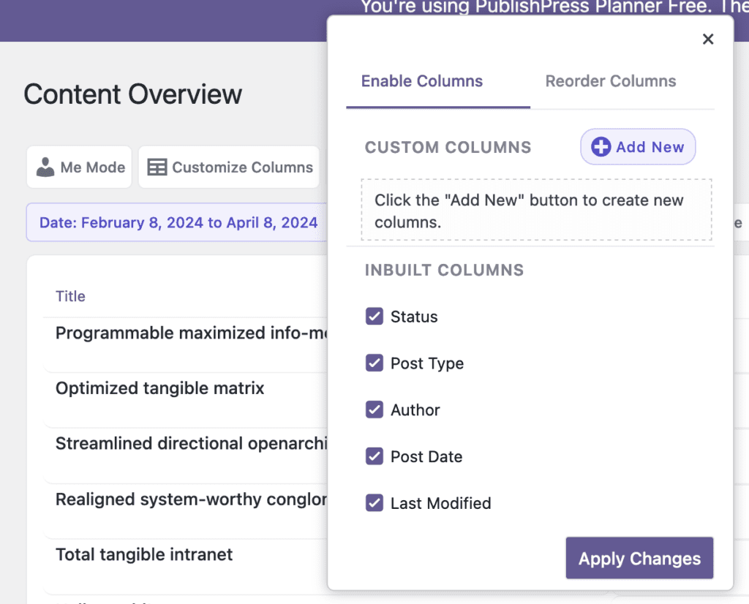Click the table grid icon on Customize Columns
Image resolution: width=749 pixels, height=604 pixels.
[157, 167]
